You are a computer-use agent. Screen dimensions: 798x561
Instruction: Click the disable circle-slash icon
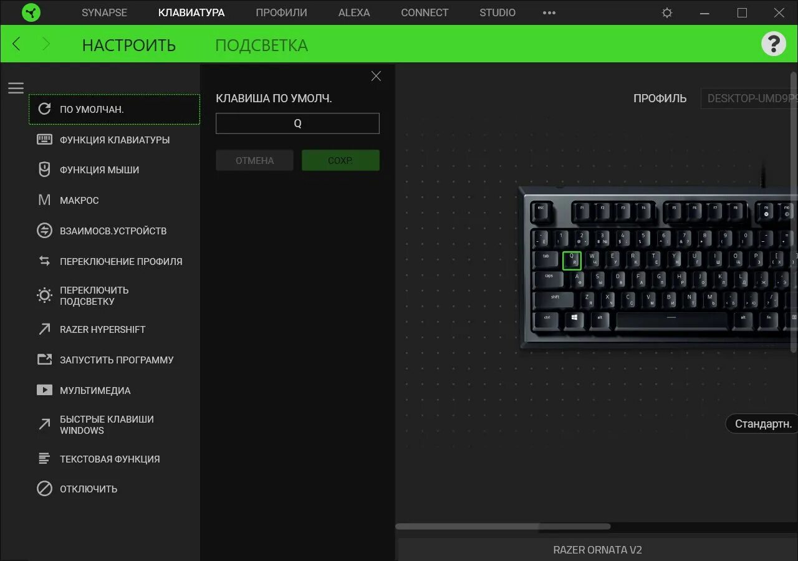coord(44,489)
